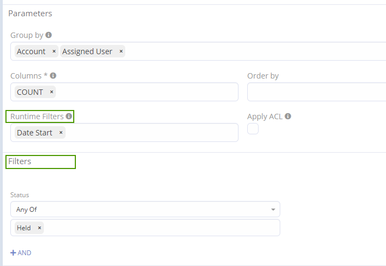Click into the Order by field
Viewport: 386px width, 266px height.
[x=316, y=92]
